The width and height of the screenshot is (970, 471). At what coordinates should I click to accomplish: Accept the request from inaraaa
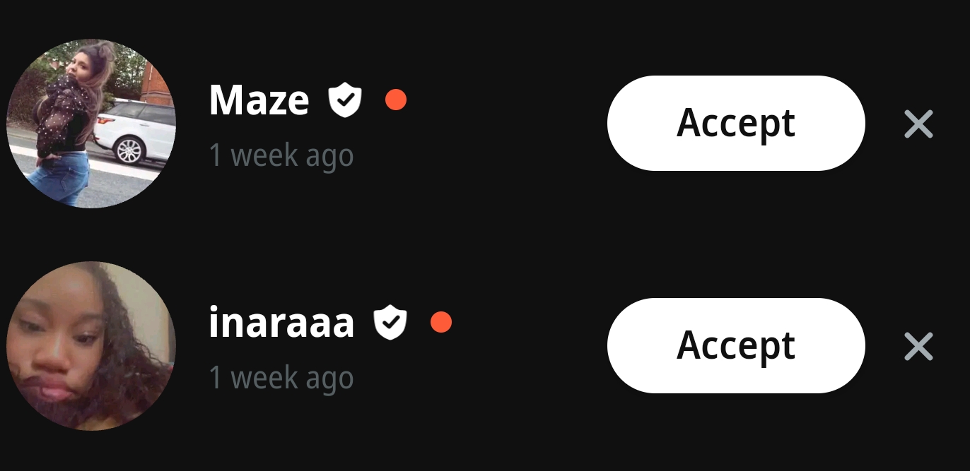736,345
